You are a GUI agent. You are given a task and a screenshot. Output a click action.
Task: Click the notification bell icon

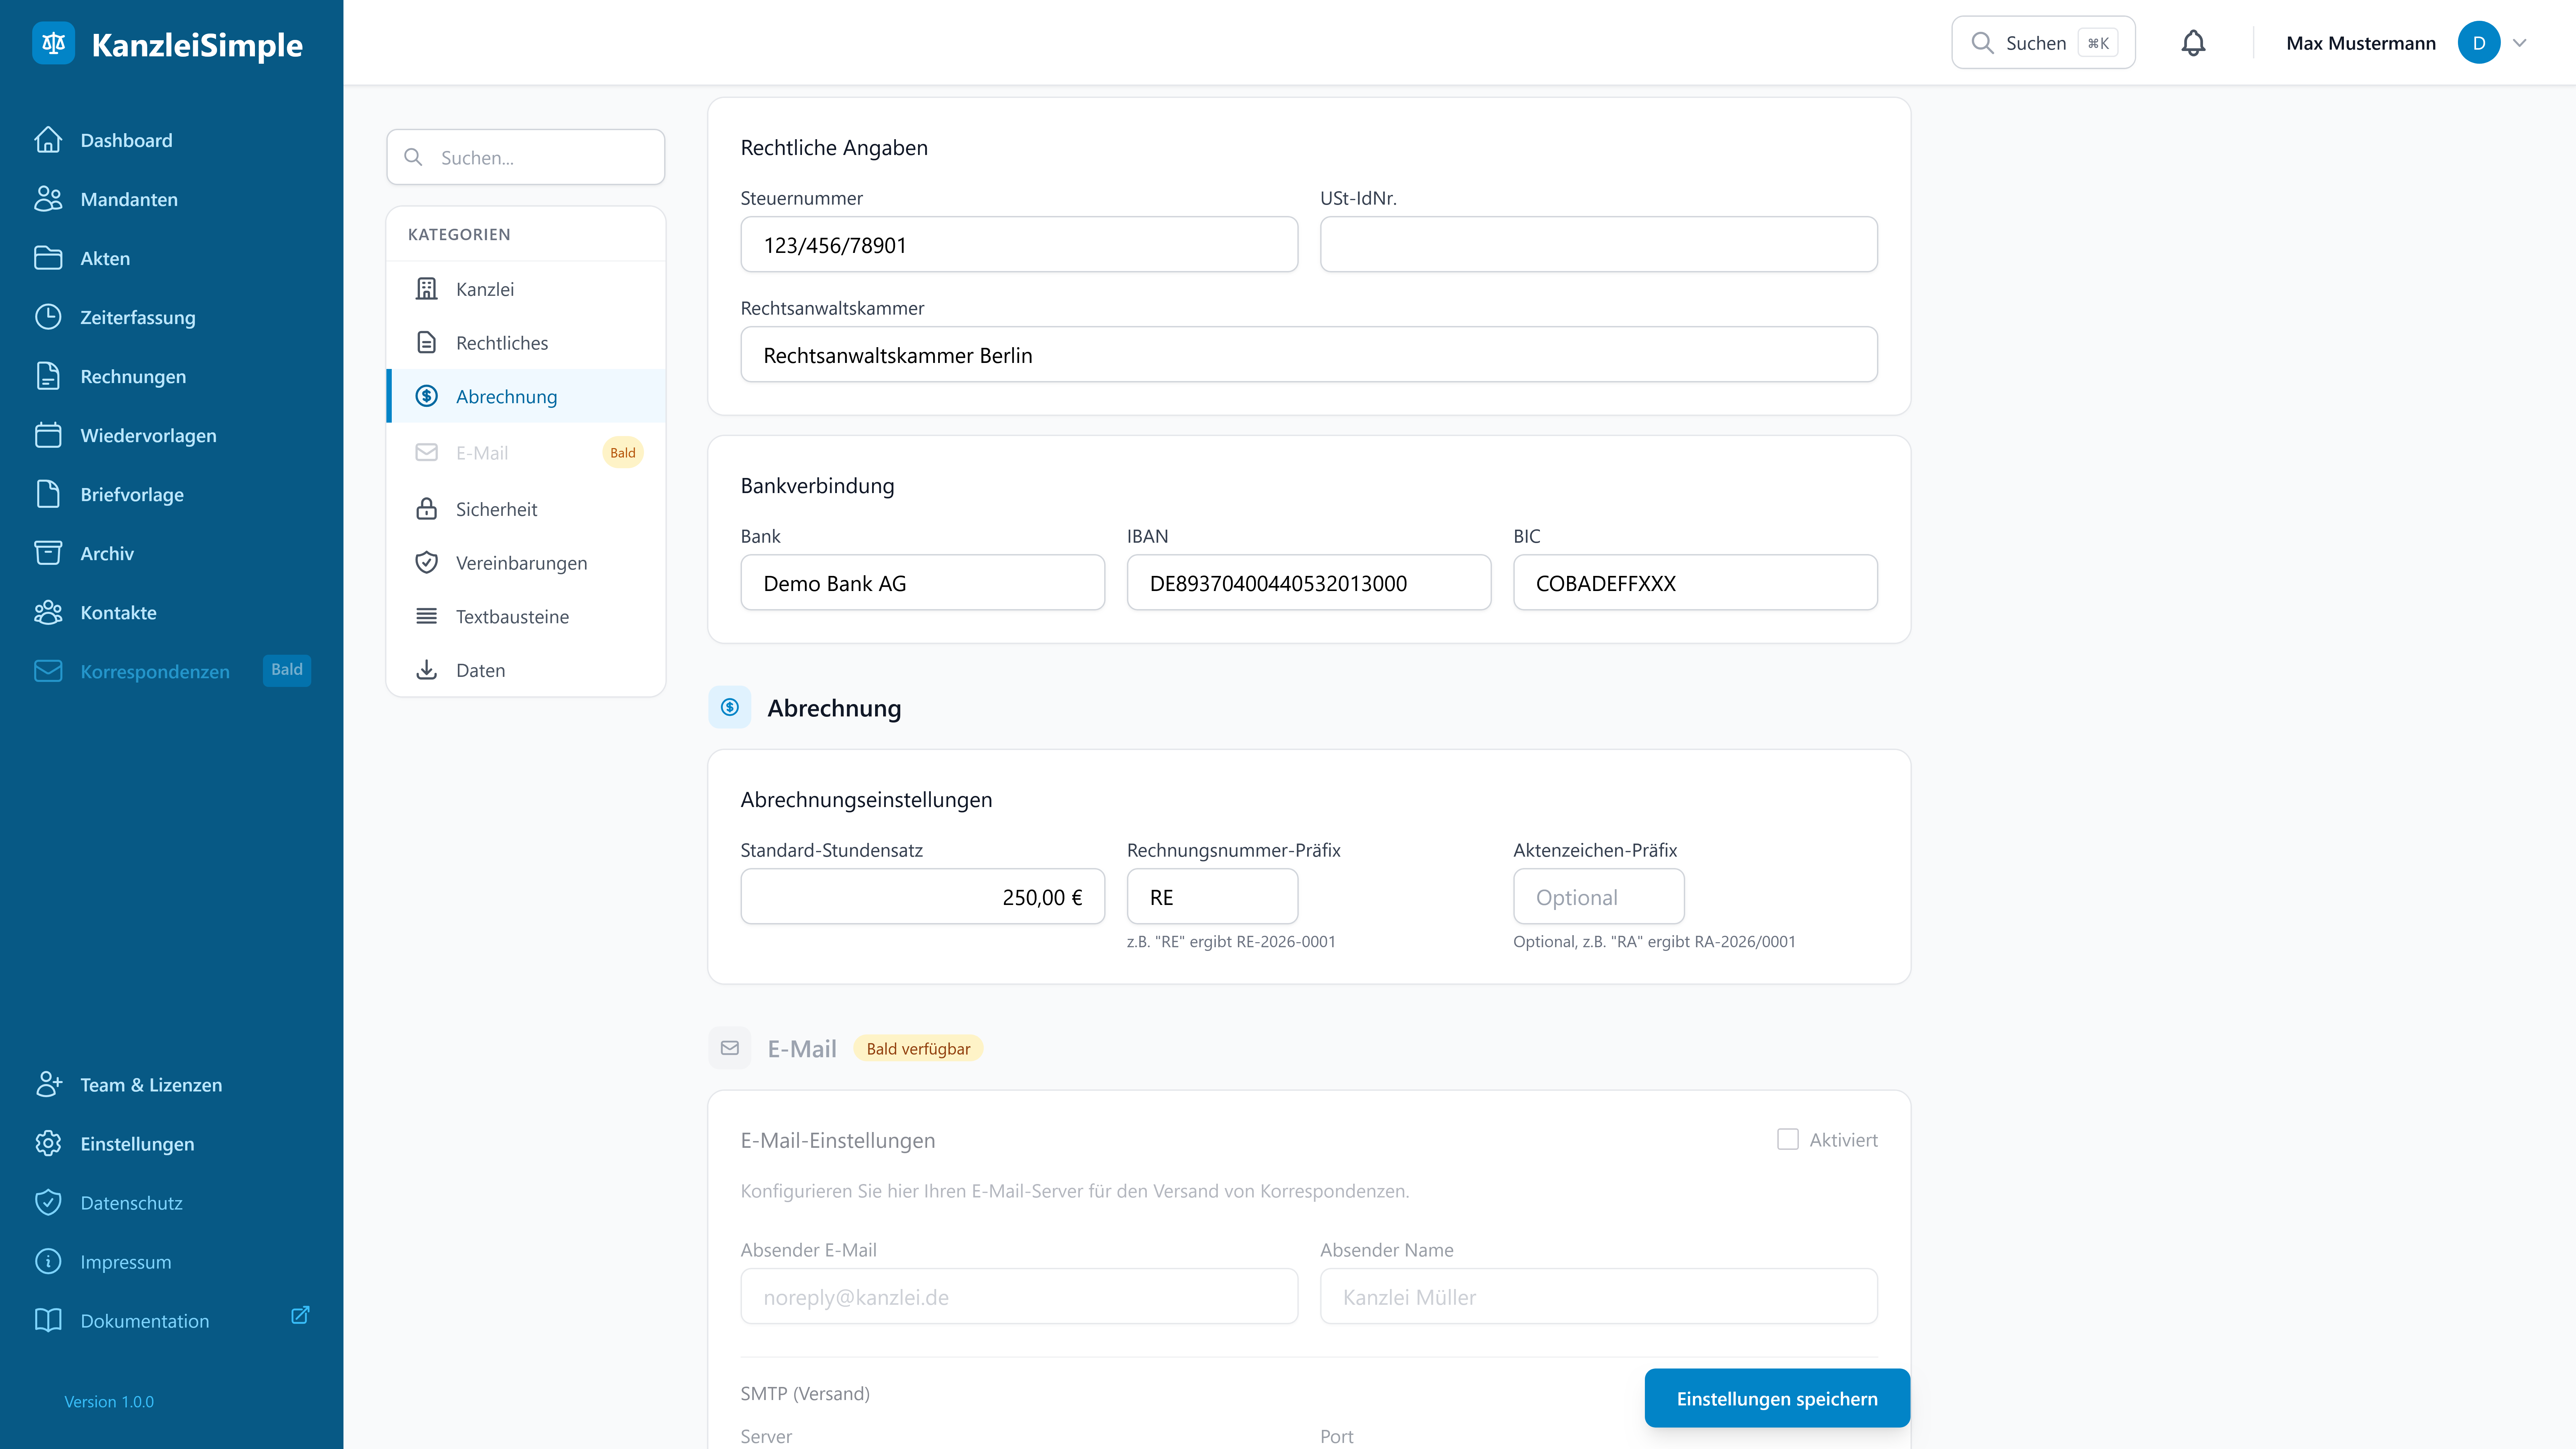pyautogui.click(x=2193, y=43)
